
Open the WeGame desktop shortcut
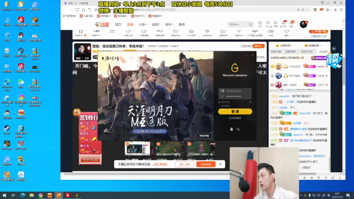click(7, 145)
